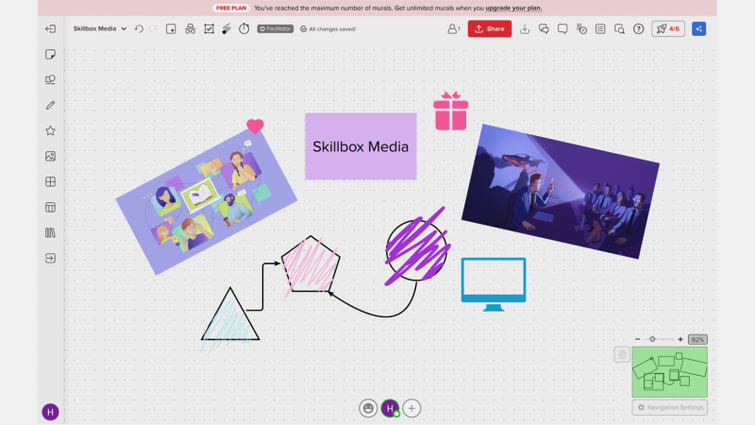Open the star Icons library
Screen dimensions: 755x425
coord(50,130)
